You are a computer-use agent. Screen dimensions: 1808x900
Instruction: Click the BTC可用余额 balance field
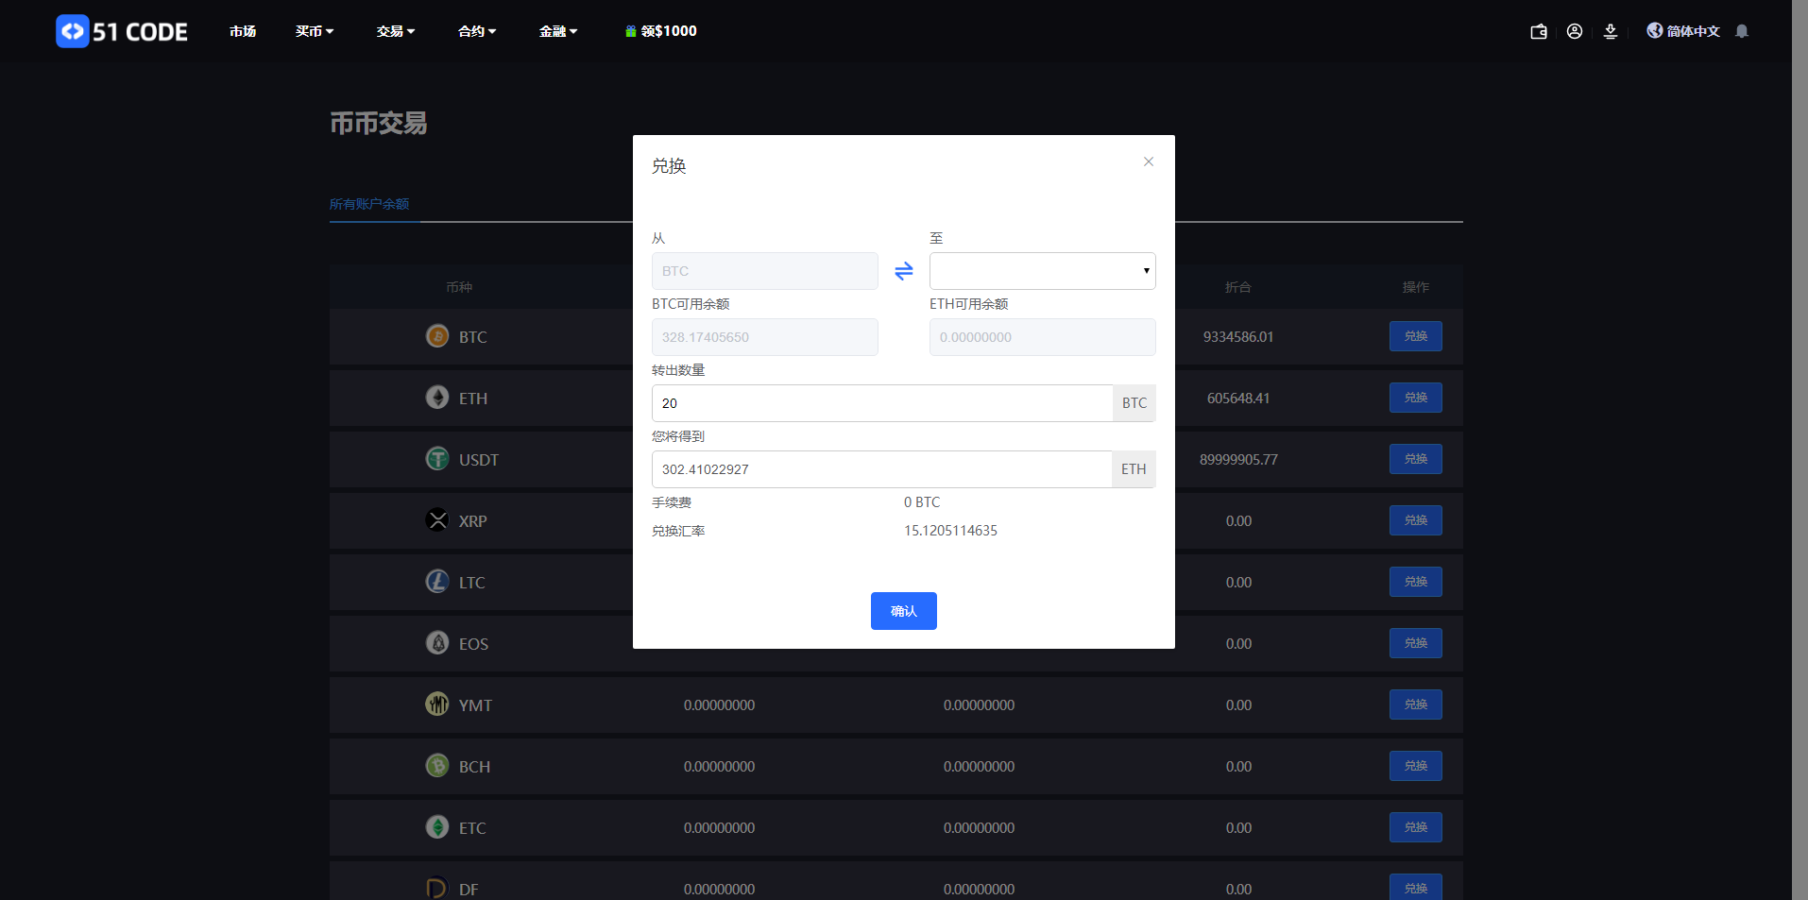tap(765, 337)
